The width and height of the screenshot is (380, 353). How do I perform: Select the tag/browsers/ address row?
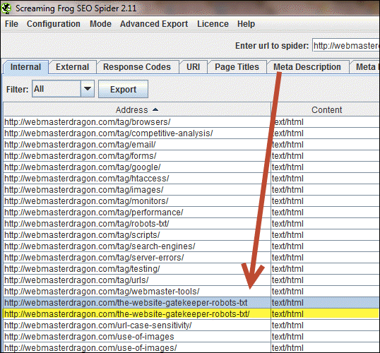point(137,122)
